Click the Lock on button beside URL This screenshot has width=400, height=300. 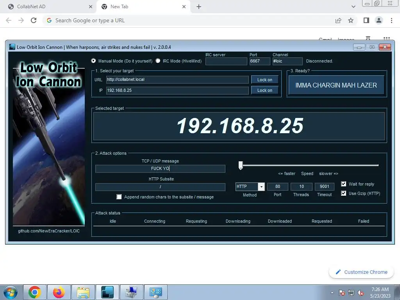coord(264,80)
